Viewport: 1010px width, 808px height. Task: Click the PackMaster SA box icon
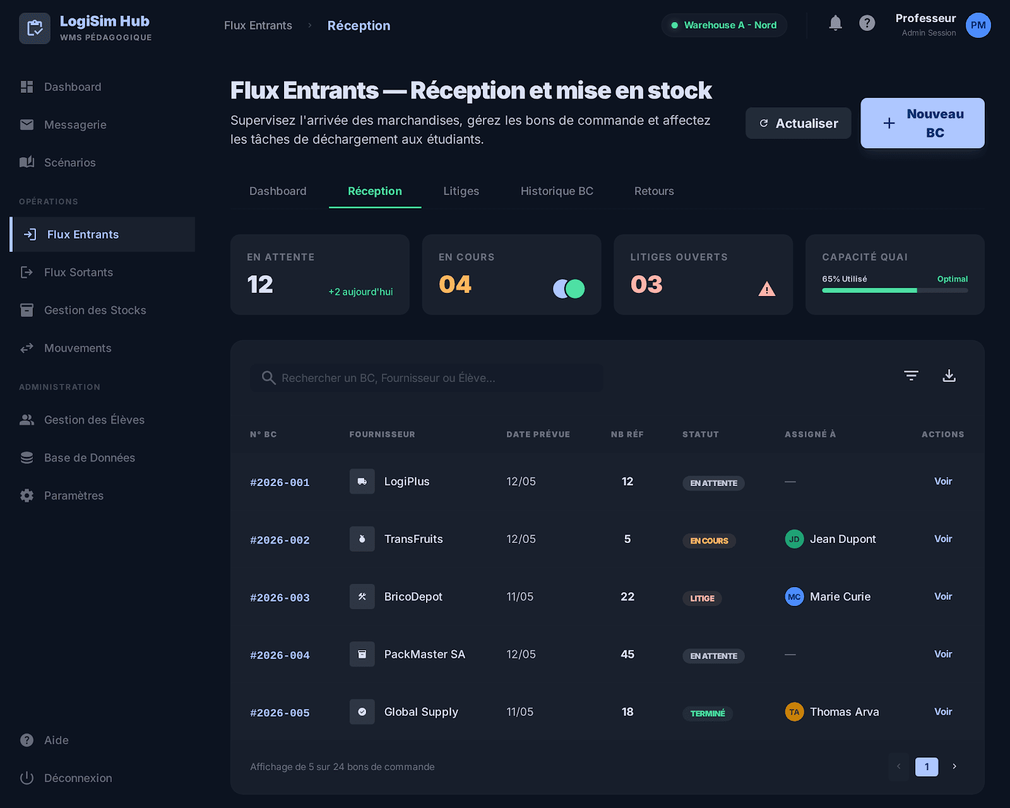[362, 655]
